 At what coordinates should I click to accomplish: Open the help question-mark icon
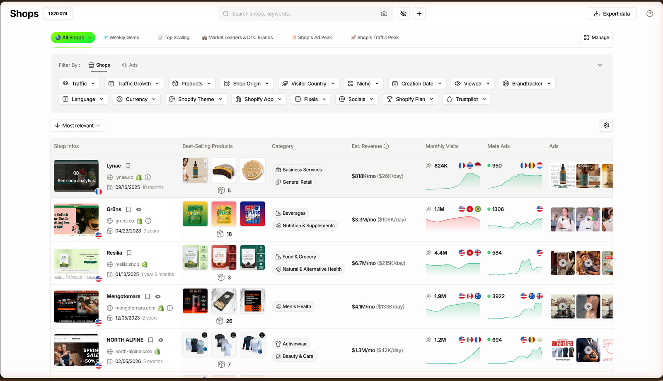pyautogui.click(x=650, y=14)
